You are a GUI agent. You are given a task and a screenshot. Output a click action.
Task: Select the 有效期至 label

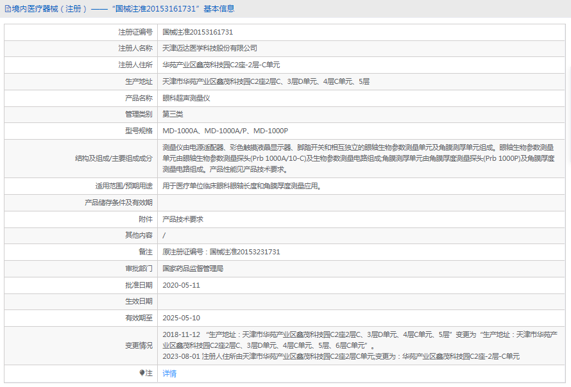(x=139, y=318)
